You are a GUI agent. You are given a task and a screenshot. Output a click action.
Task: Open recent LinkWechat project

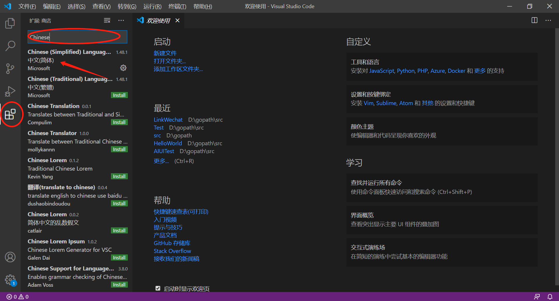(168, 120)
